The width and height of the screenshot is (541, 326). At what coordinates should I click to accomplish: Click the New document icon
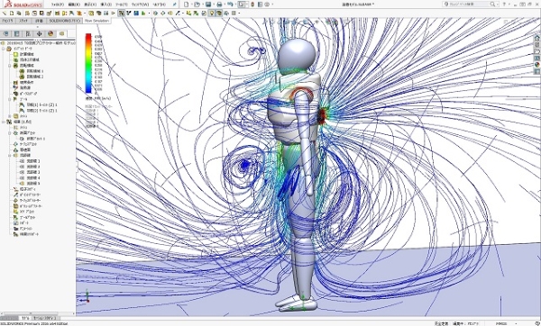187,5
